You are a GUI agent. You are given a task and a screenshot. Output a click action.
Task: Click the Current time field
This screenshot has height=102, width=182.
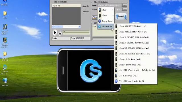80,39
